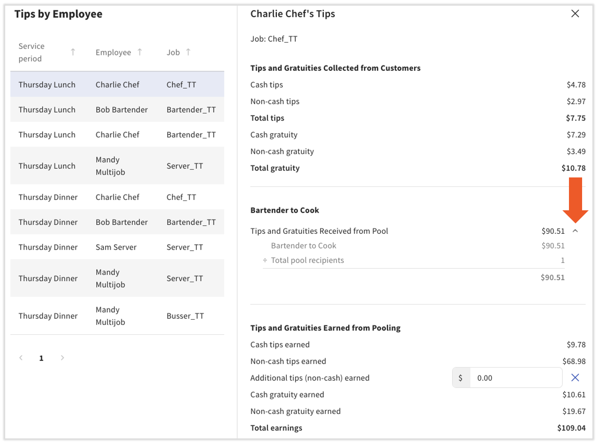This screenshot has width=599, height=445.
Task: Clear the additional tips amount with blue X
Action: (x=575, y=377)
